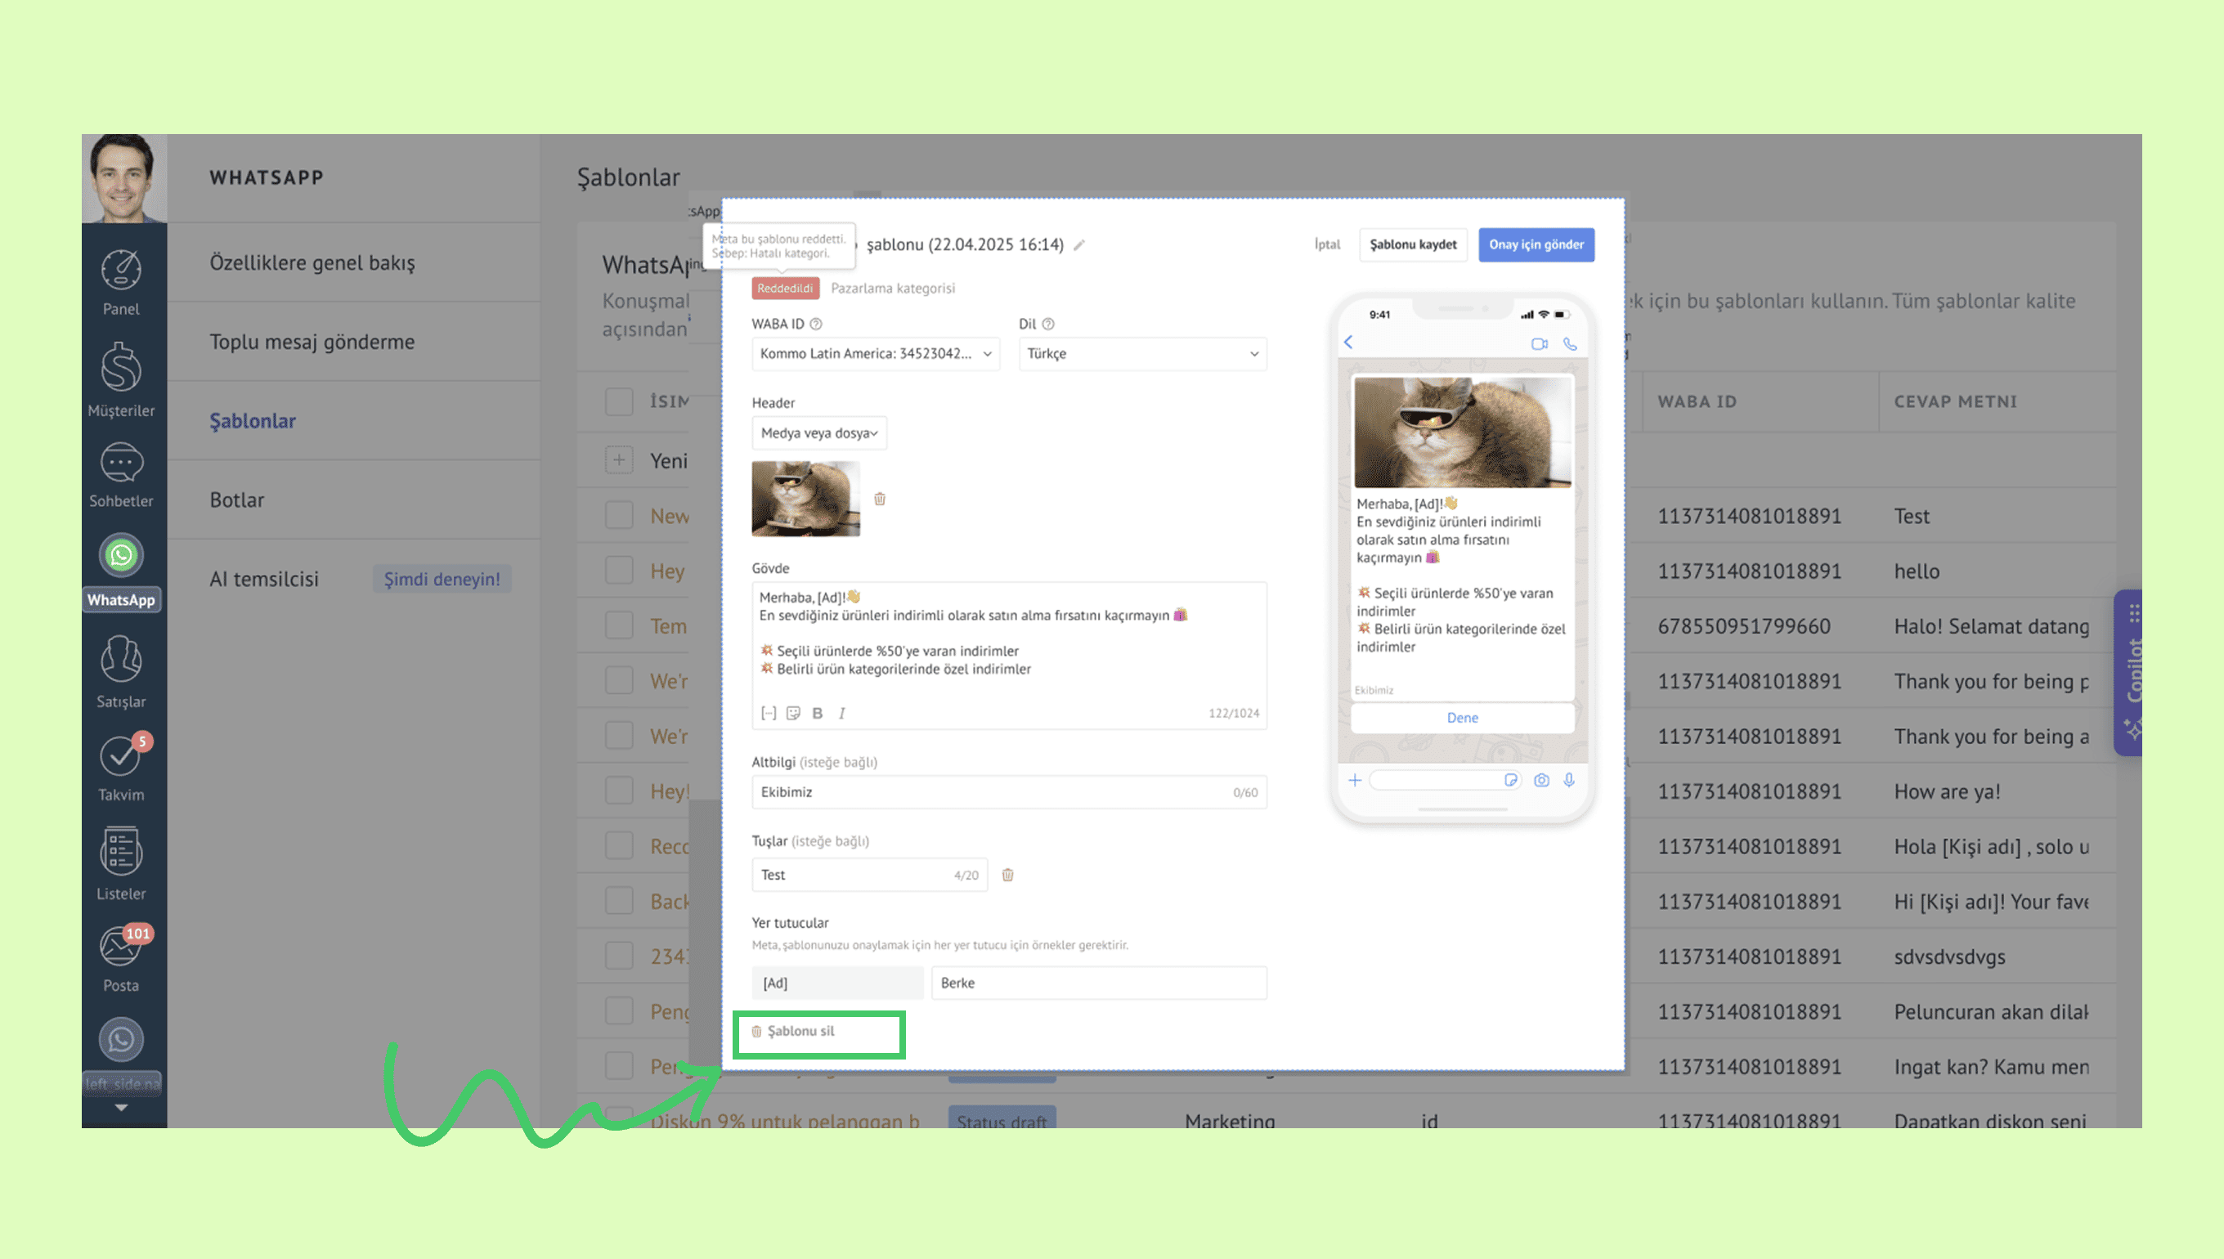Open Sohbetler chat icon in sidebar

121,464
